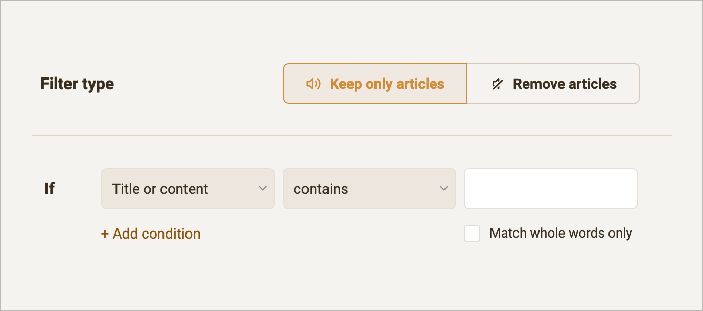This screenshot has height=311, width=703.
Task: Click the empty keyword input field
Action: 550,189
